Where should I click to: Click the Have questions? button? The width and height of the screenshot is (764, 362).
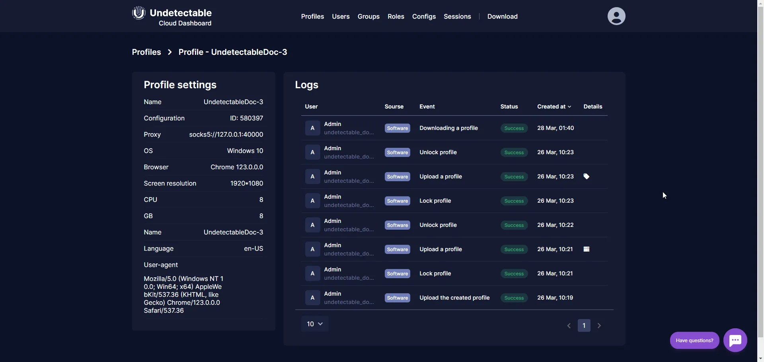pyautogui.click(x=694, y=341)
